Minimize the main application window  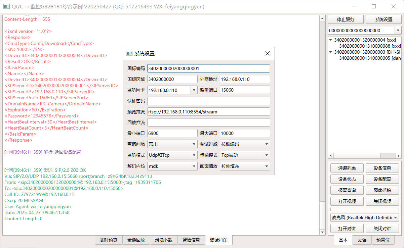pyautogui.click(x=354, y=6)
